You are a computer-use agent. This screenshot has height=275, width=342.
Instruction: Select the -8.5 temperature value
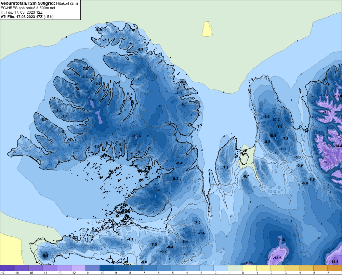pyautogui.click(x=267, y=142)
